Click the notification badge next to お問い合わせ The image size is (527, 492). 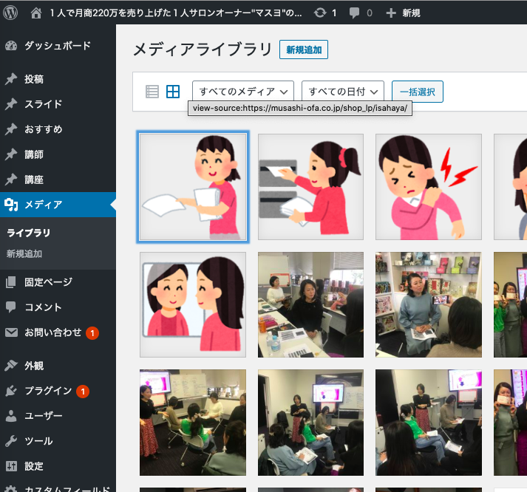[x=92, y=333]
